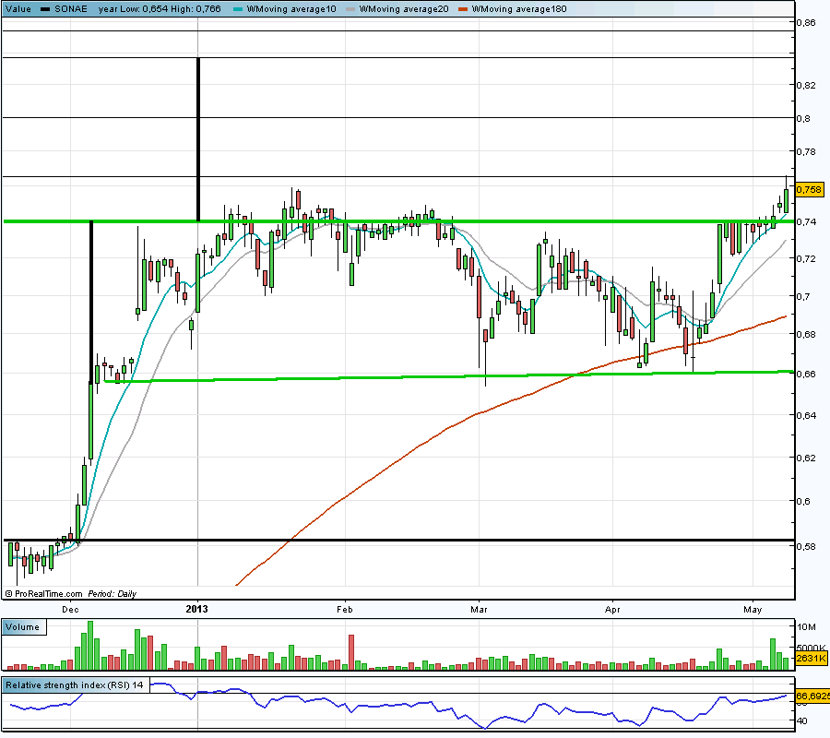This screenshot has width=830, height=738.
Task: Click the Mar date axis label
Action: pos(479,610)
